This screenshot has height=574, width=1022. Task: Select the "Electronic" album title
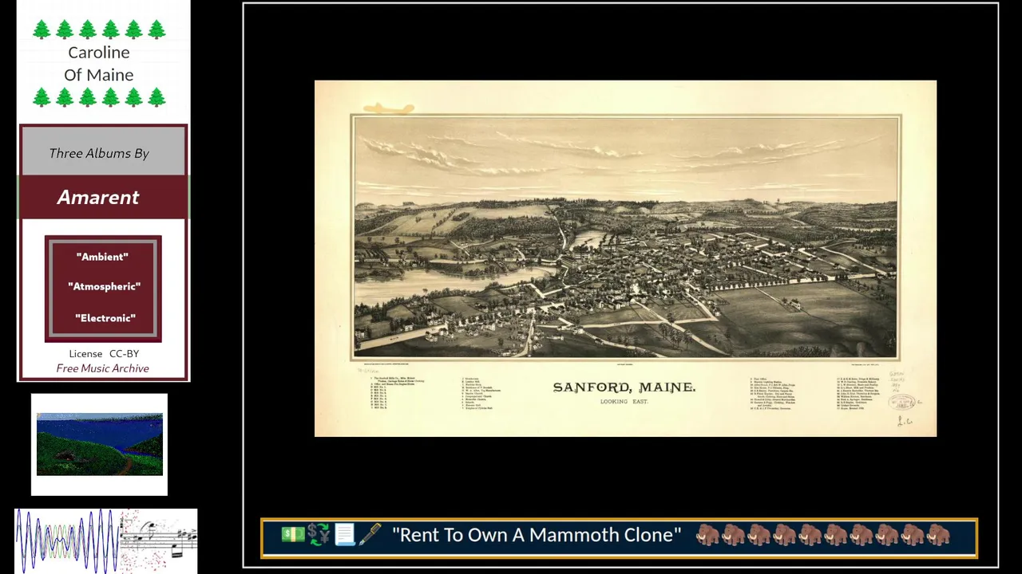105,318
